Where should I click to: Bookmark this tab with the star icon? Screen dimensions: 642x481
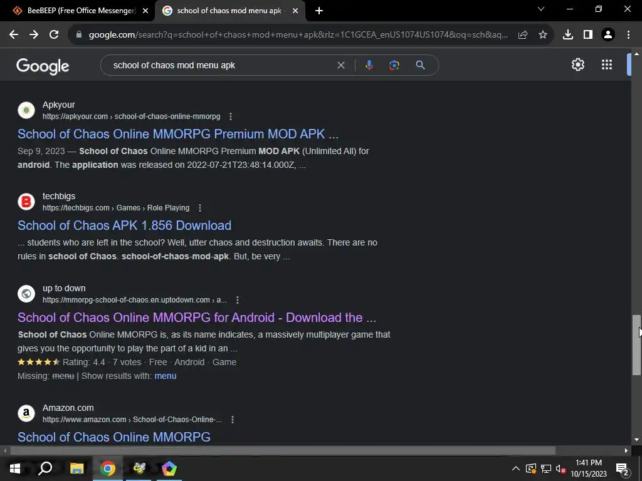coord(543,35)
